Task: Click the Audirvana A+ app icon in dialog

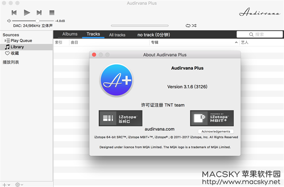Action: tap(116, 80)
